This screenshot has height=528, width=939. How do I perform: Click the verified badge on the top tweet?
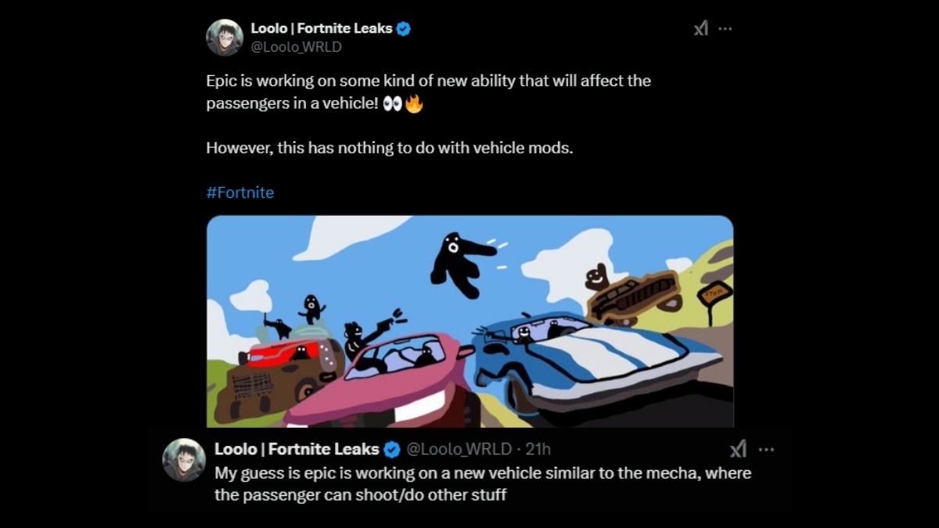pos(404,29)
